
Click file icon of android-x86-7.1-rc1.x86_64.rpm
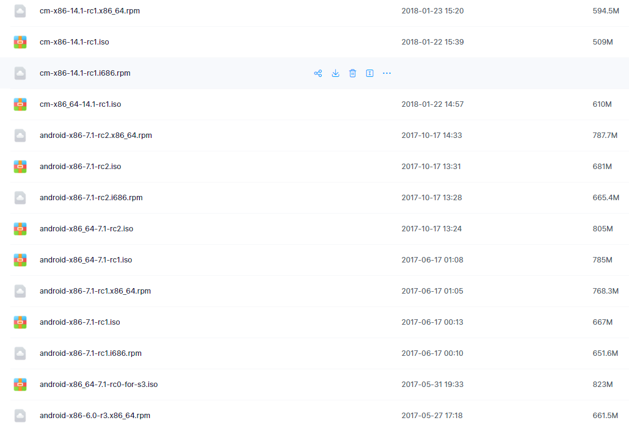pos(20,291)
